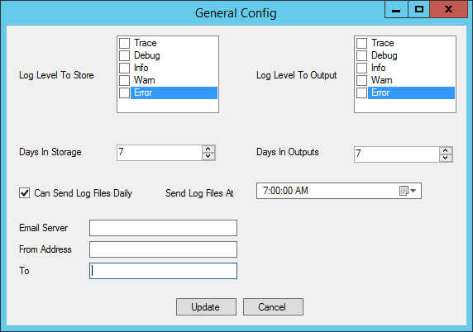
Task: Maximize the General Config window
Action: [x=419, y=9]
